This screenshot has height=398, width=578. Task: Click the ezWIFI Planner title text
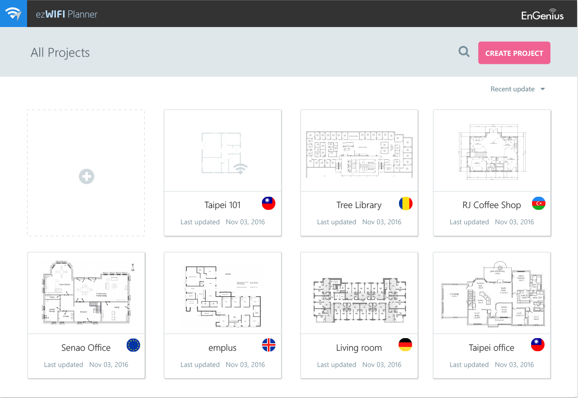point(67,14)
